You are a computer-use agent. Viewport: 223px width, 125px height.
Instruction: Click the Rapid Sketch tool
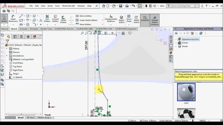click(x=136, y=19)
